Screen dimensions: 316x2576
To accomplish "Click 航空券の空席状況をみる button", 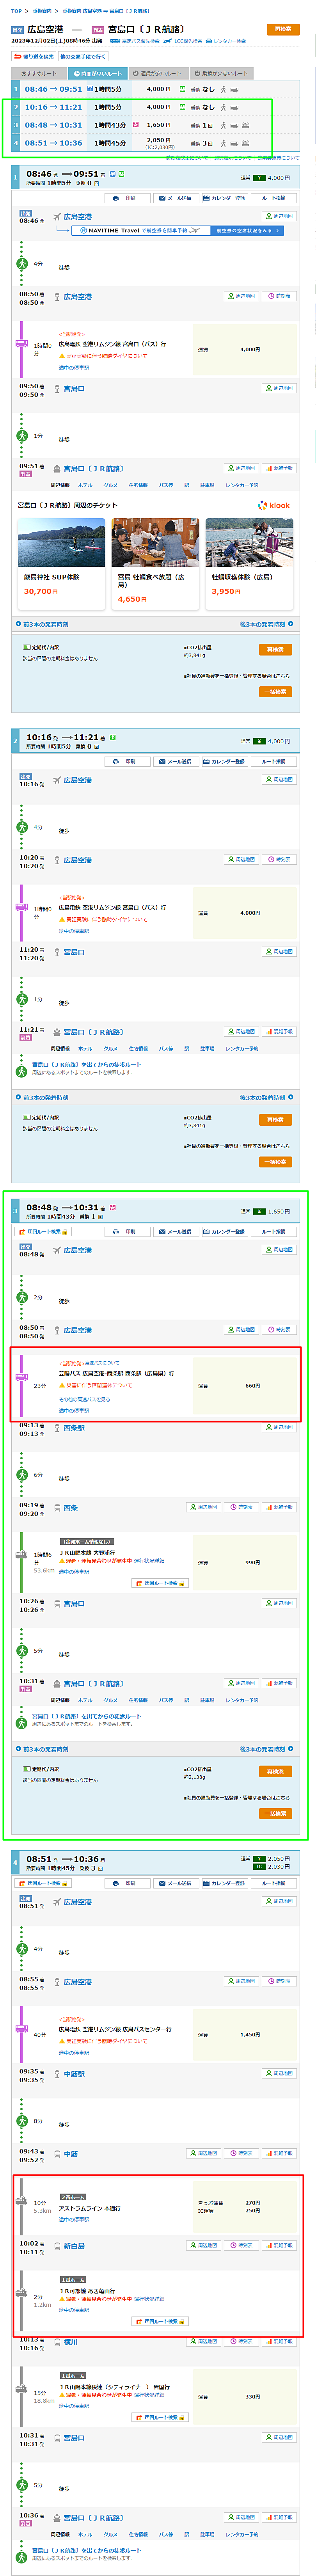I will tap(247, 230).
